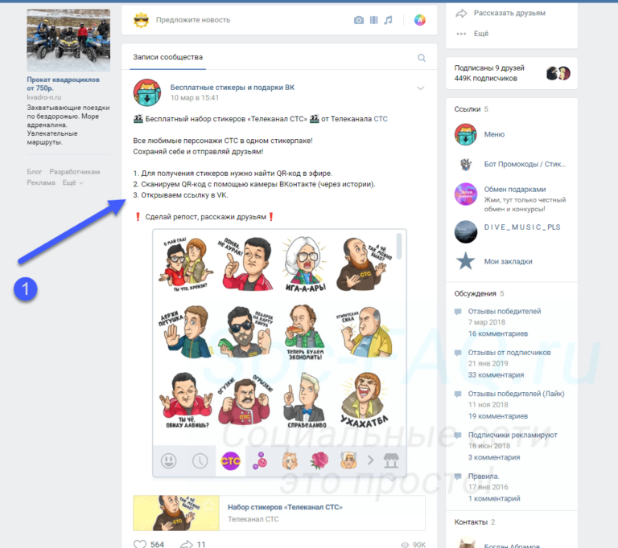The height and width of the screenshot is (548, 618).
Task: Open the sticker shop icon
Action: (x=391, y=460)
